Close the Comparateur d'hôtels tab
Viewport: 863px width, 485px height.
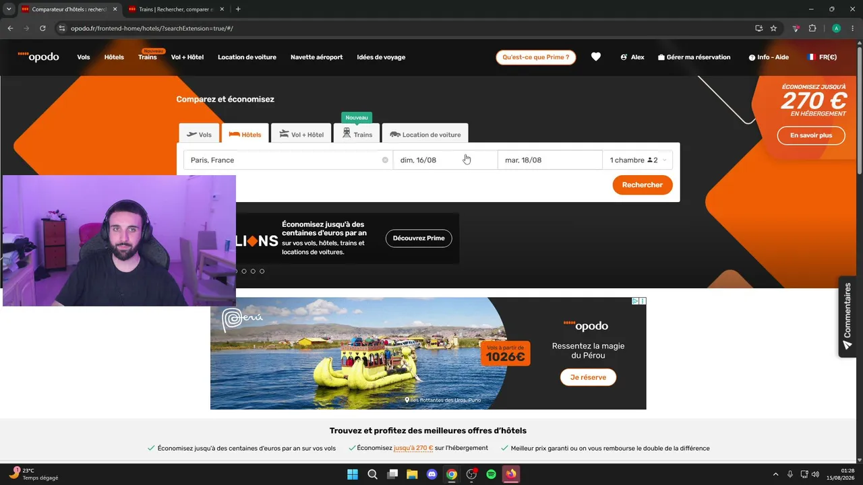click(115, 9)
